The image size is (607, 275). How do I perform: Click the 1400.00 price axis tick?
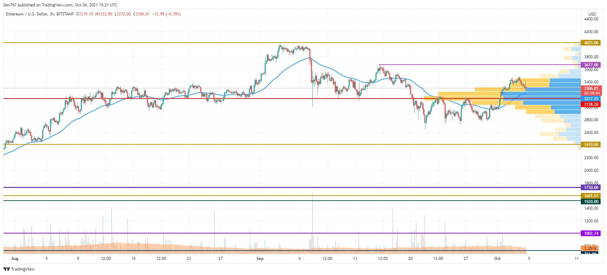coord(591,208)
